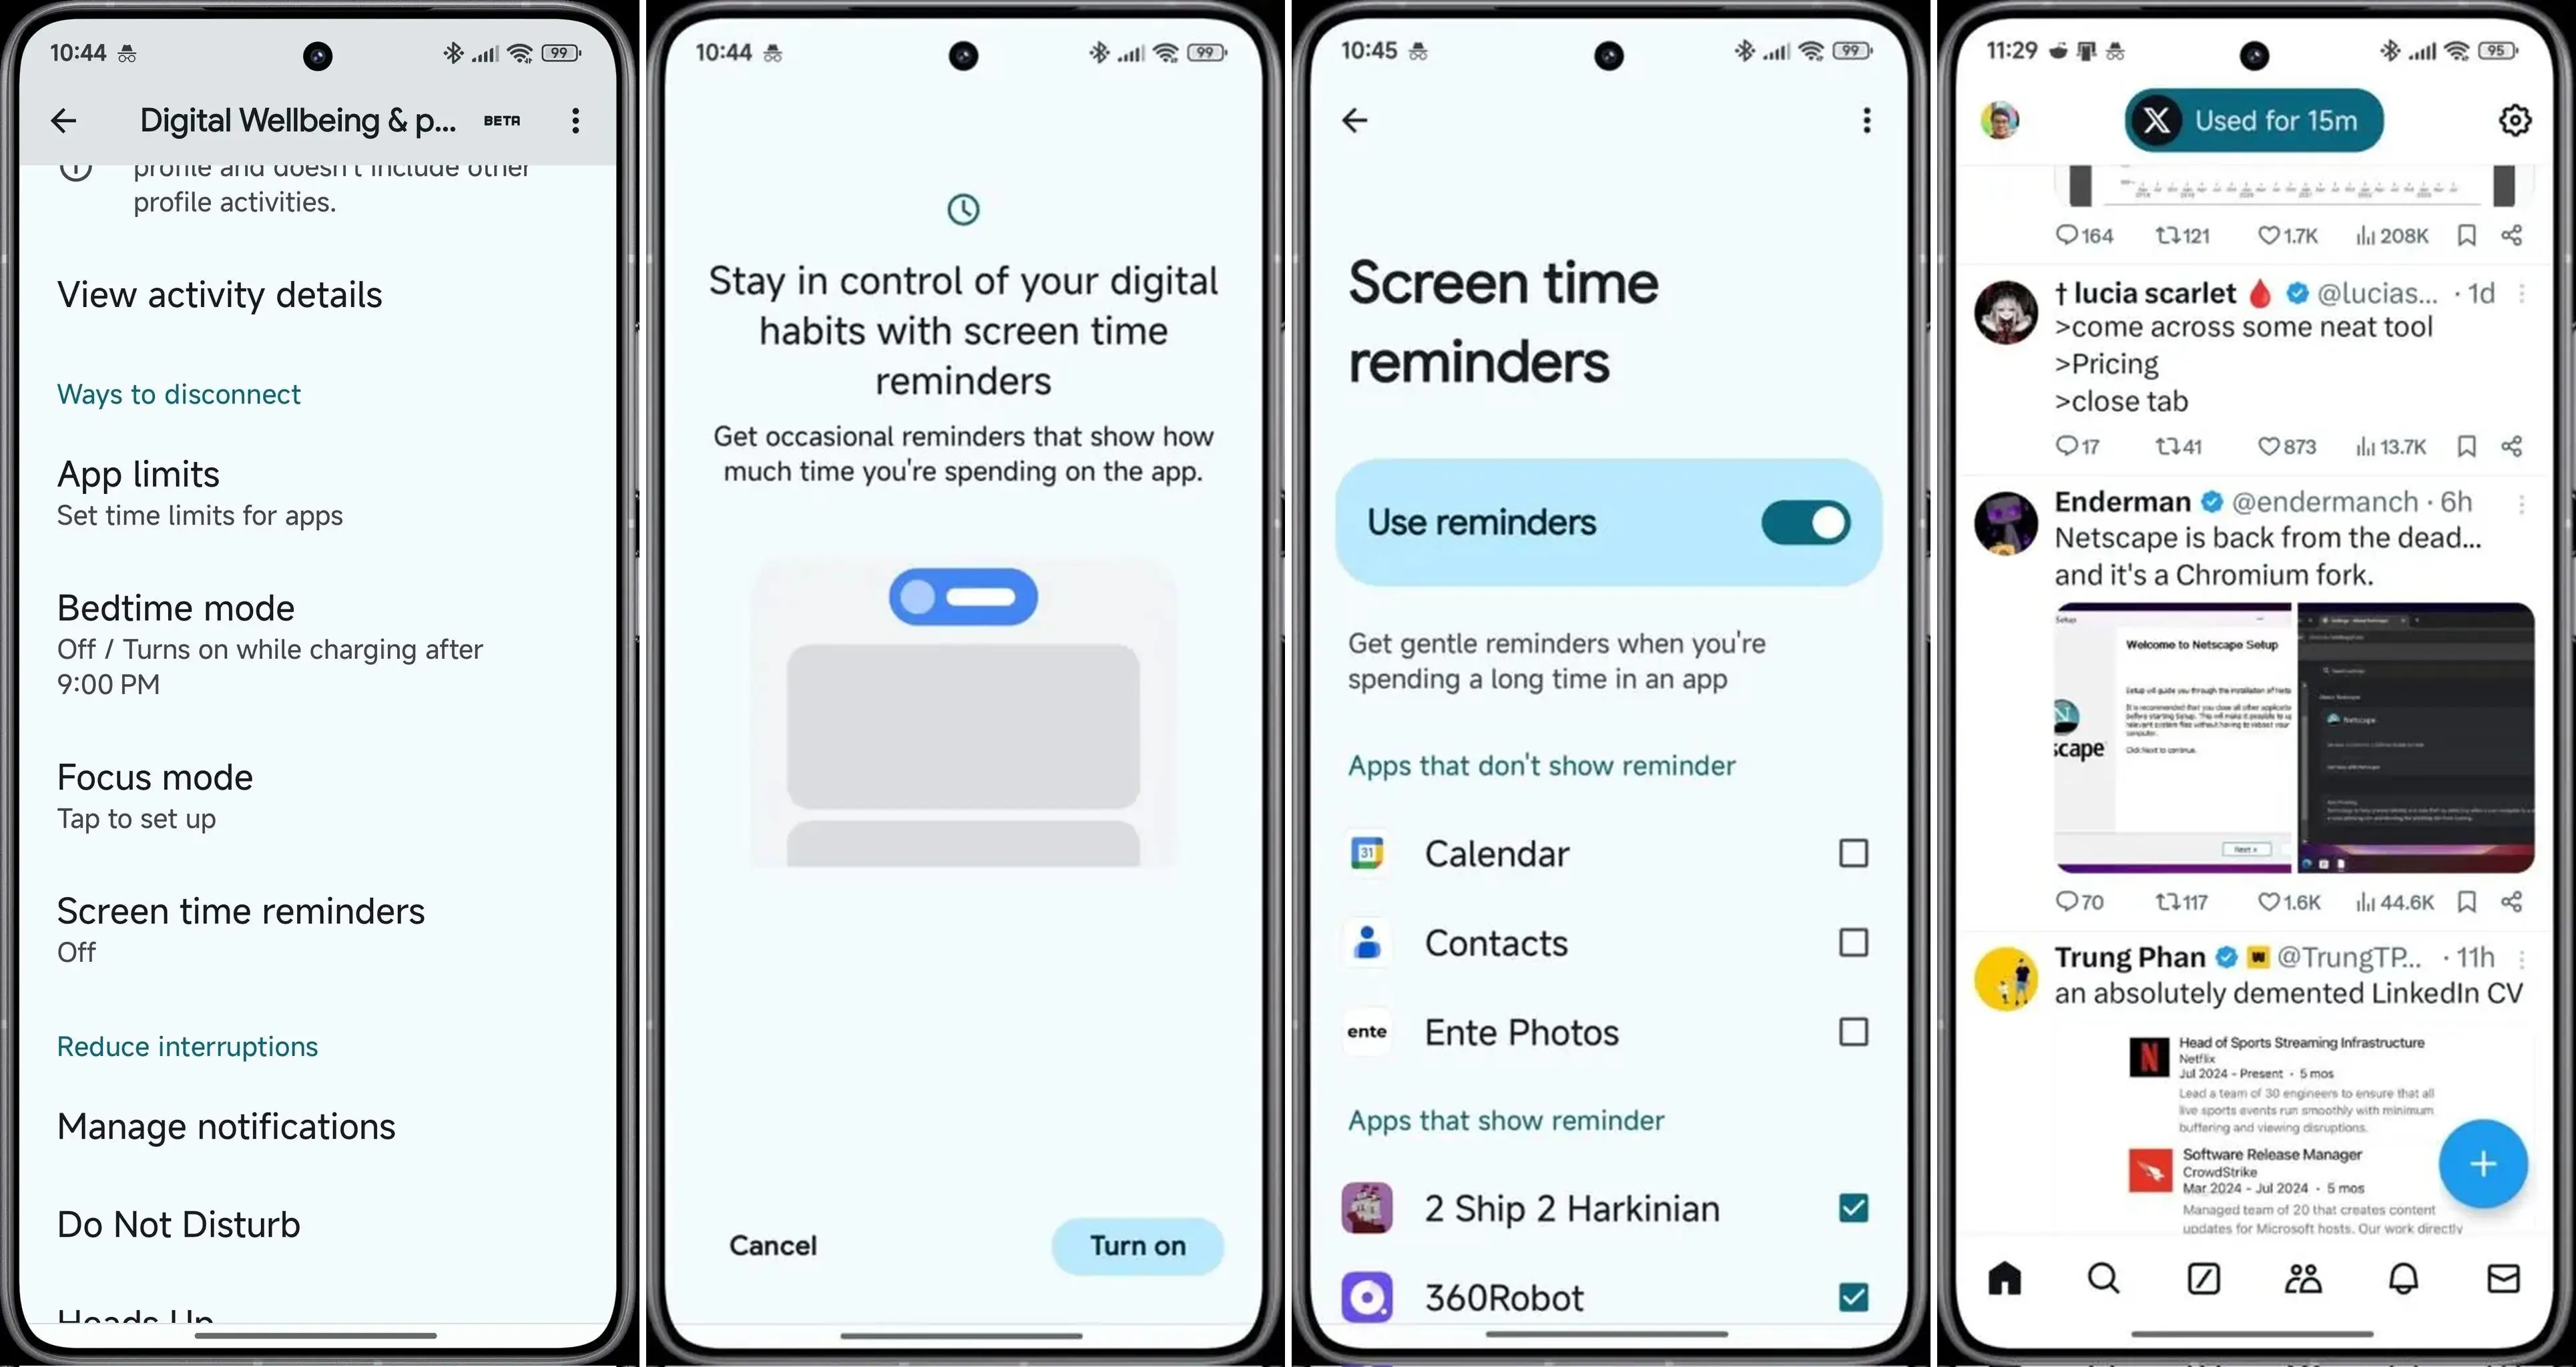Enable the Calendar reminder checkbox
Image resolution: width=2576 pixels, height=1367 pixels.
[1850, 852]
